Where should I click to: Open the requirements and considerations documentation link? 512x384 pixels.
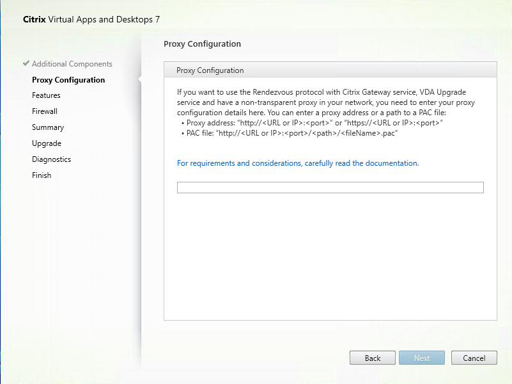tap(298, 163)
